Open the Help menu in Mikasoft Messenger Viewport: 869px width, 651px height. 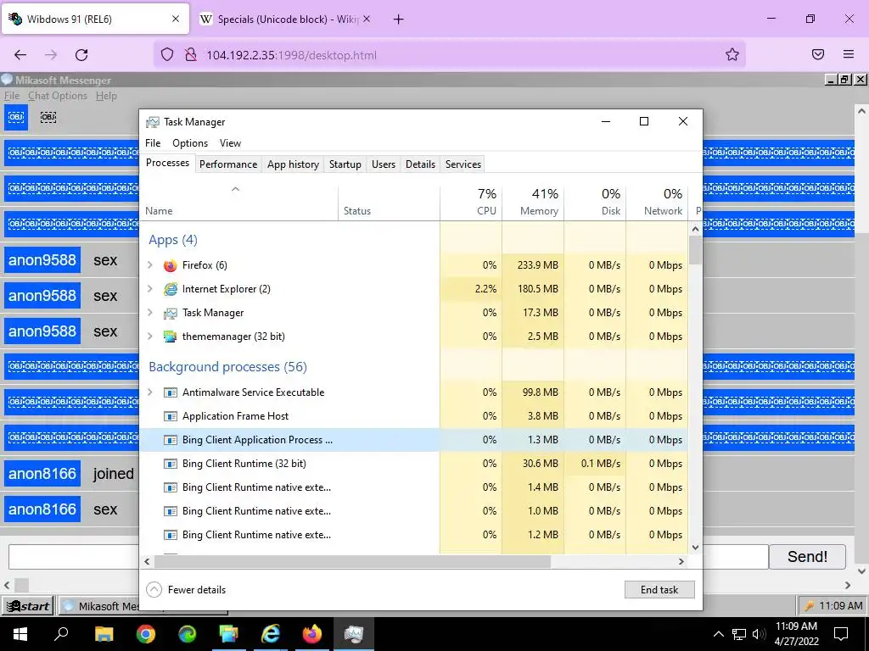click(x=106, y=96)
